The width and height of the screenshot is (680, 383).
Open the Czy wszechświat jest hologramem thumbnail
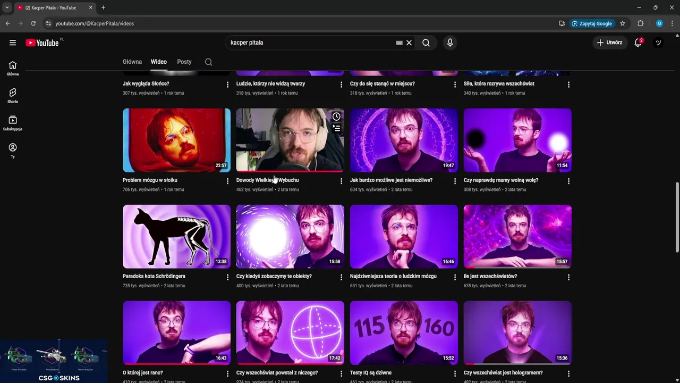[517, 332]
